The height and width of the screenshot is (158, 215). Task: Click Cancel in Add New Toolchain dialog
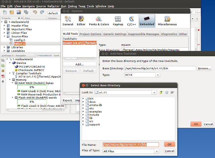[208, 124]
